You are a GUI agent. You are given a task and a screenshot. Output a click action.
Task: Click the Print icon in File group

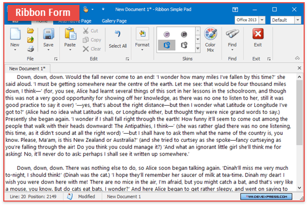31,49
